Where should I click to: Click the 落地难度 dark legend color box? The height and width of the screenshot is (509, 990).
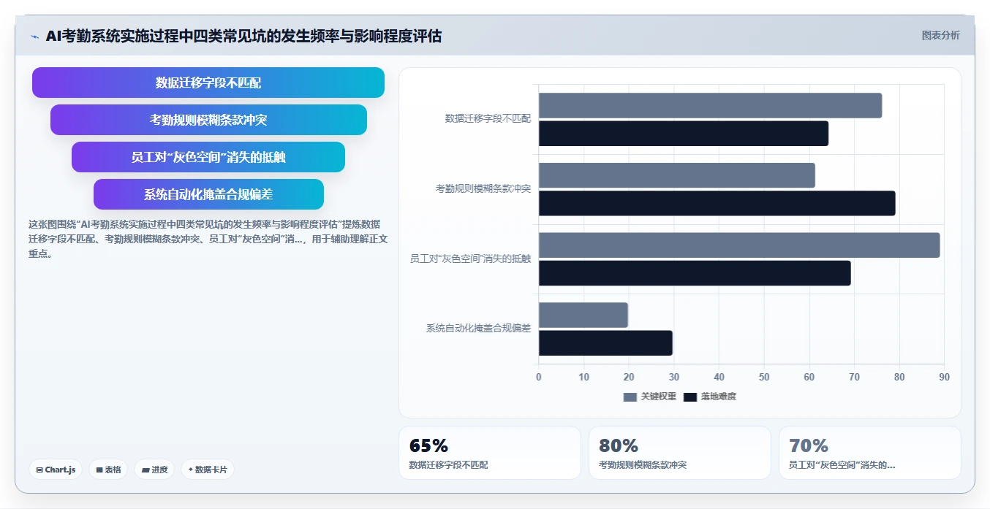[x=690, y=397]
